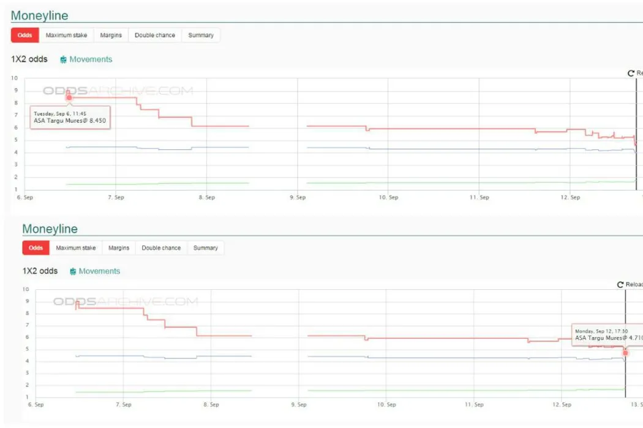643x428 pixels.
Task: Open Maximum stake tab in the upper panel
Action: point(66,35)
